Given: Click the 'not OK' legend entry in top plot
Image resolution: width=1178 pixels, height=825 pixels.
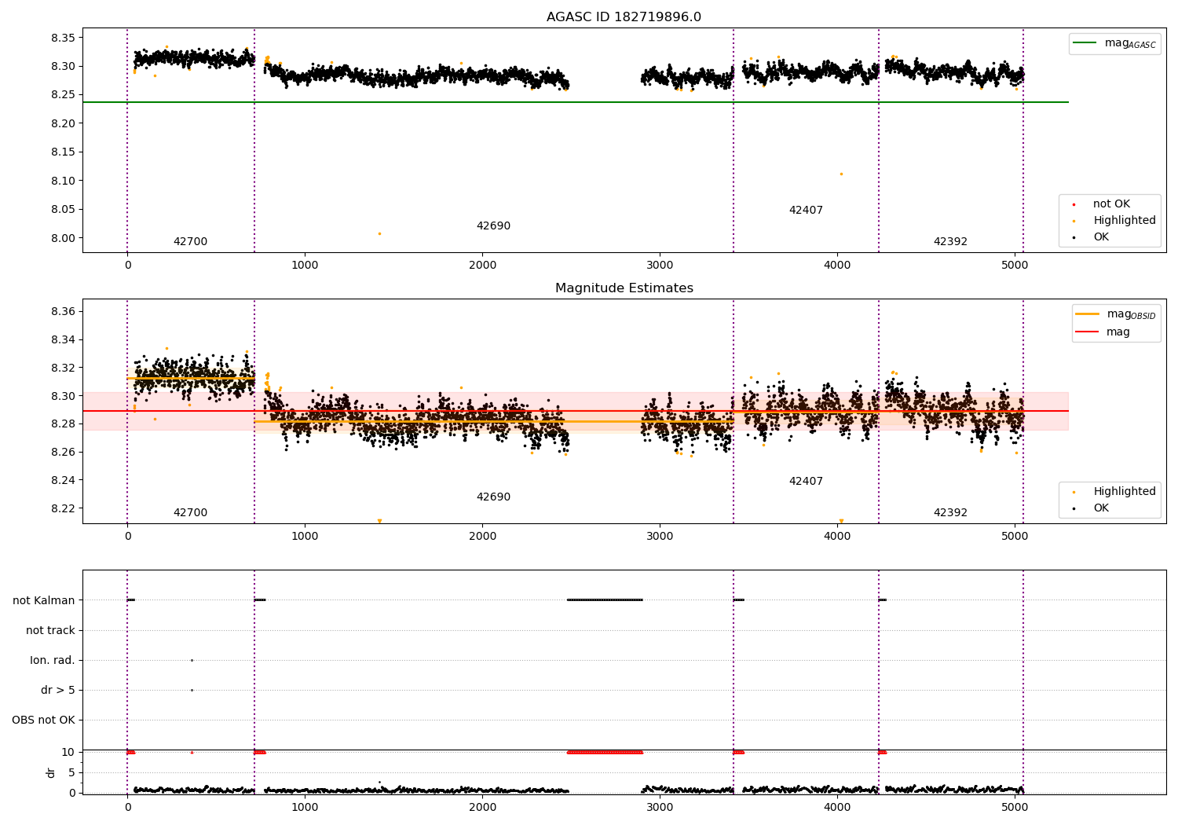Looking at the screenshot, I should click(1103, 204).
